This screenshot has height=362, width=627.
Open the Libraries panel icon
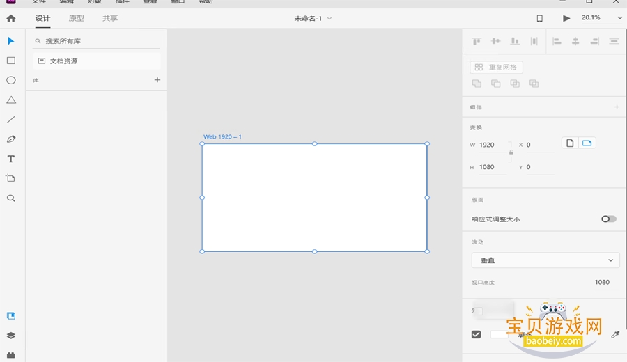11,315
